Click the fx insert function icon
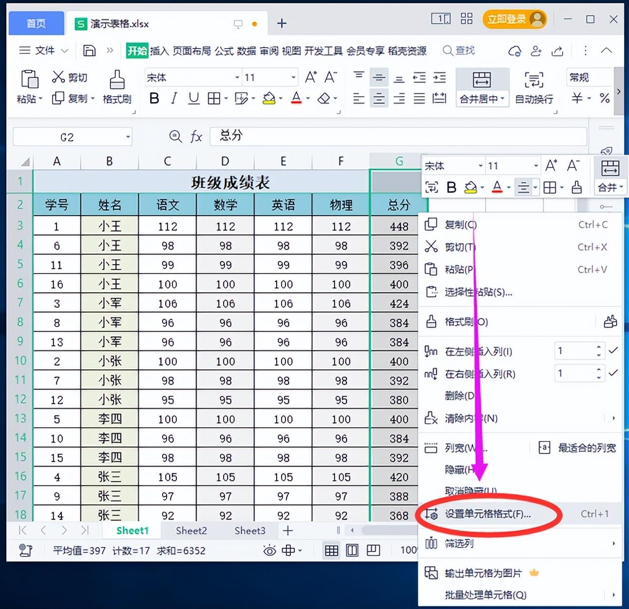This screenshot has width=629, height=609. (x=196, y=137)
